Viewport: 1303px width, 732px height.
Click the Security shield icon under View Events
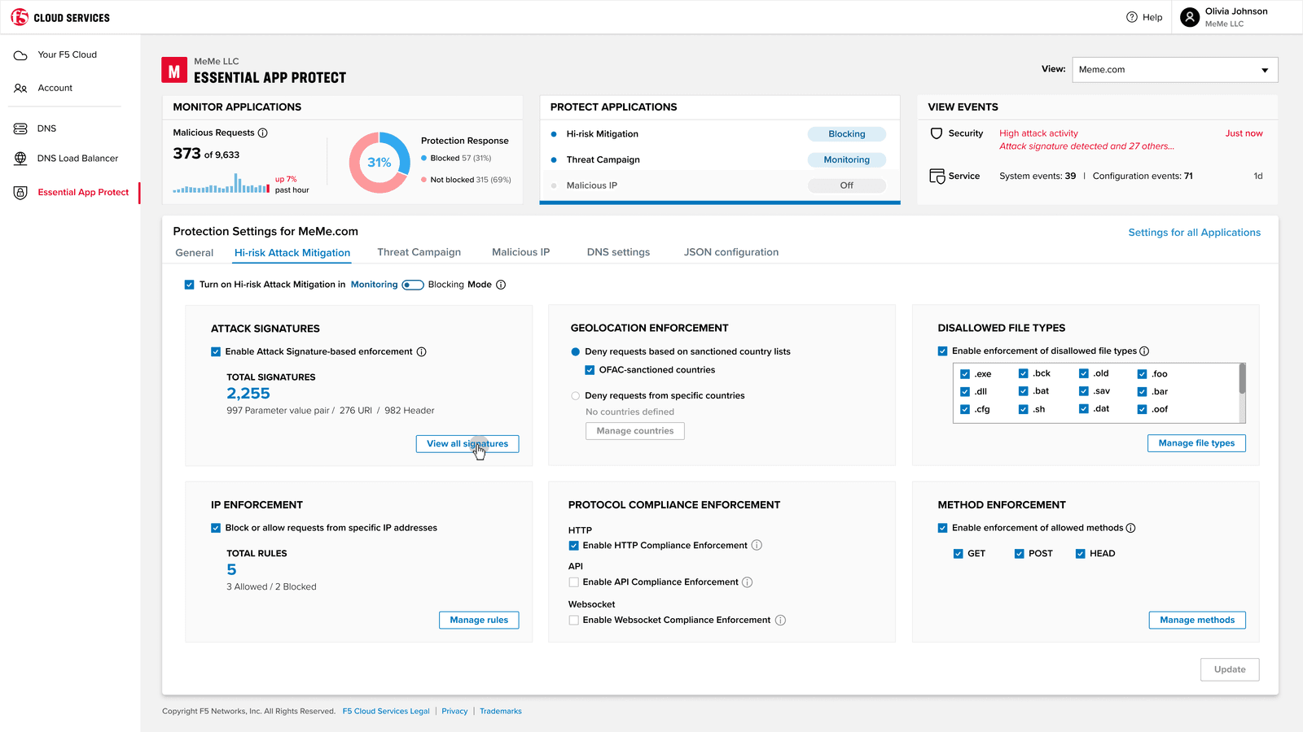click(935, 133)
